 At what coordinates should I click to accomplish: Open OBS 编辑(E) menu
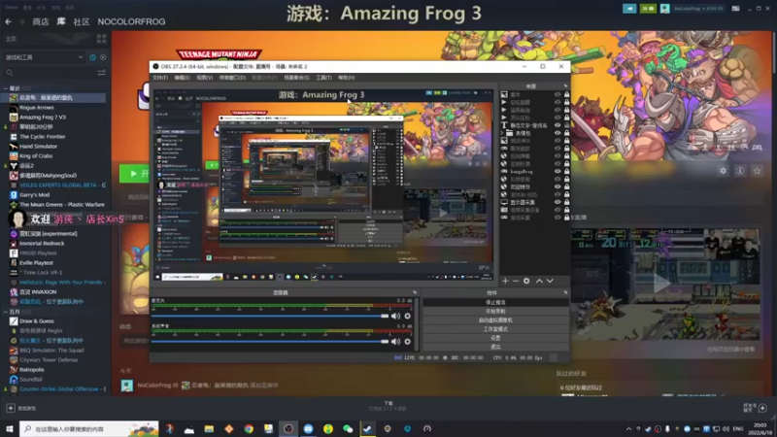[x=182, y=78]
